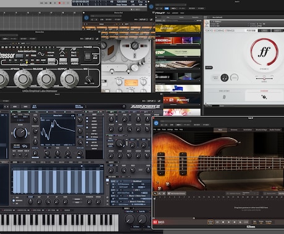Open the Song Key setting in EZbass
This screenshot has height=234, width=284.
coord(269,222)
